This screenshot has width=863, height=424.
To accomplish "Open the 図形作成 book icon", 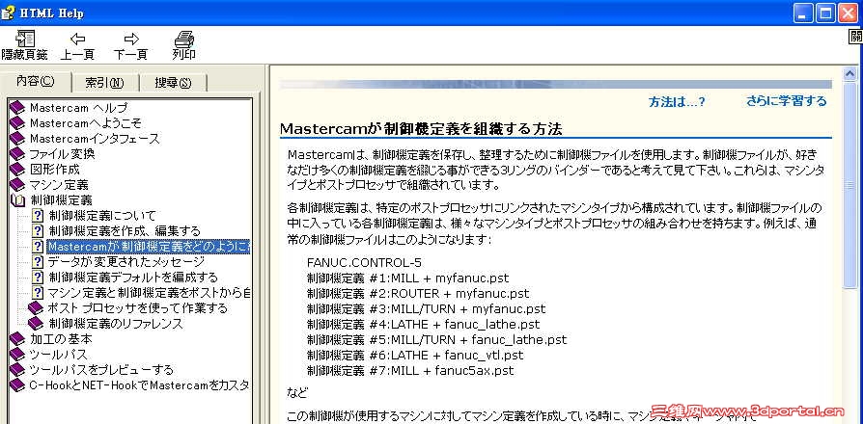I will 17,170.
